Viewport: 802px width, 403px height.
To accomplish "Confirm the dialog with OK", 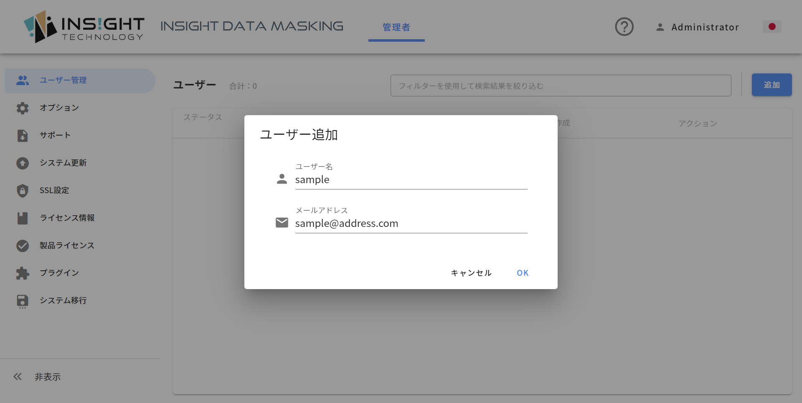I will 523,273.
